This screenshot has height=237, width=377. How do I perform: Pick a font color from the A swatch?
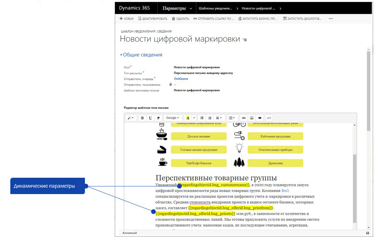188,117
